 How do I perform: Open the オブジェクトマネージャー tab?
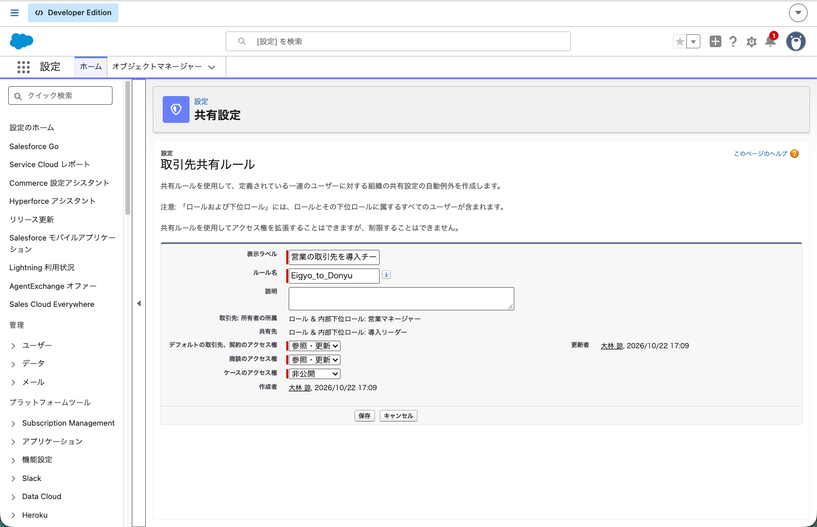tap(157, 66)
